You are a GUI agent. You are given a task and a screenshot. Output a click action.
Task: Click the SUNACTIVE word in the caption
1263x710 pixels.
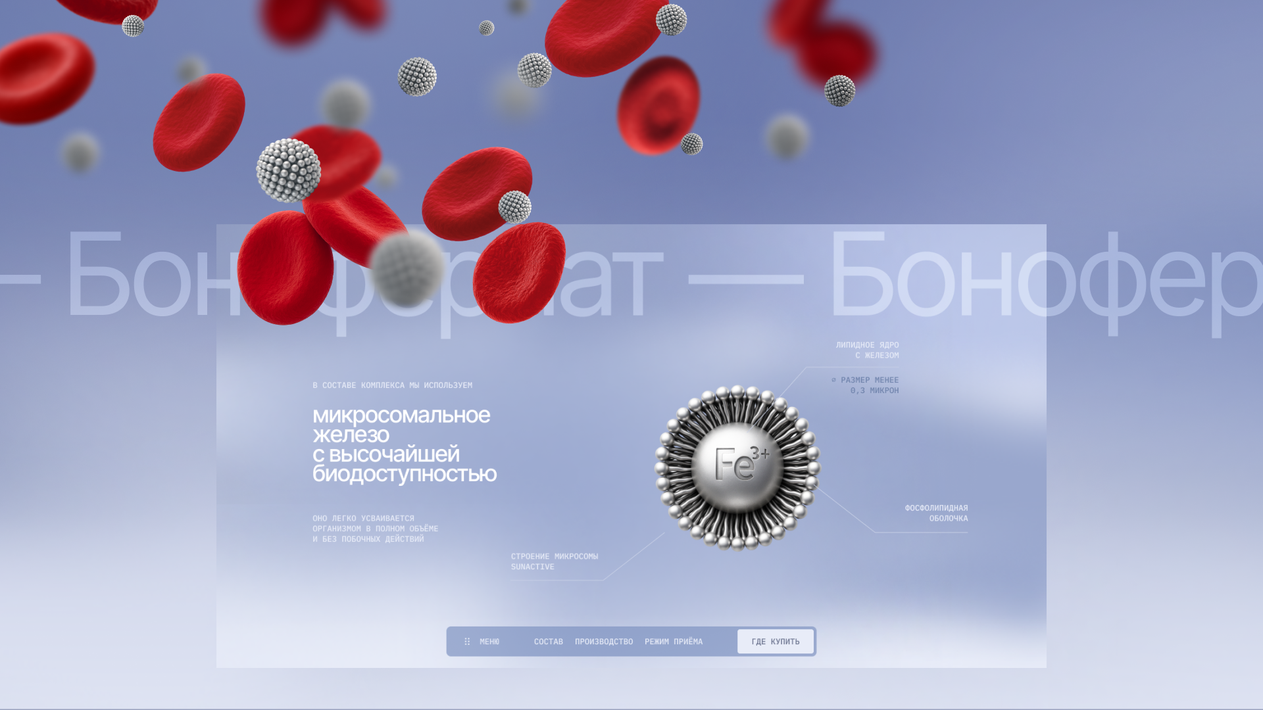click(532, 567)
